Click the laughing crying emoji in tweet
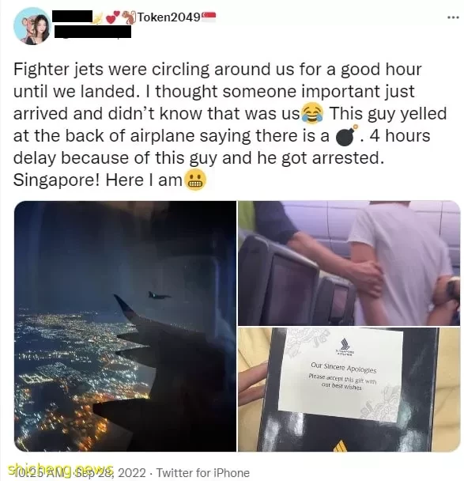This screenshot has height=481, width=464. pos(312,113)
